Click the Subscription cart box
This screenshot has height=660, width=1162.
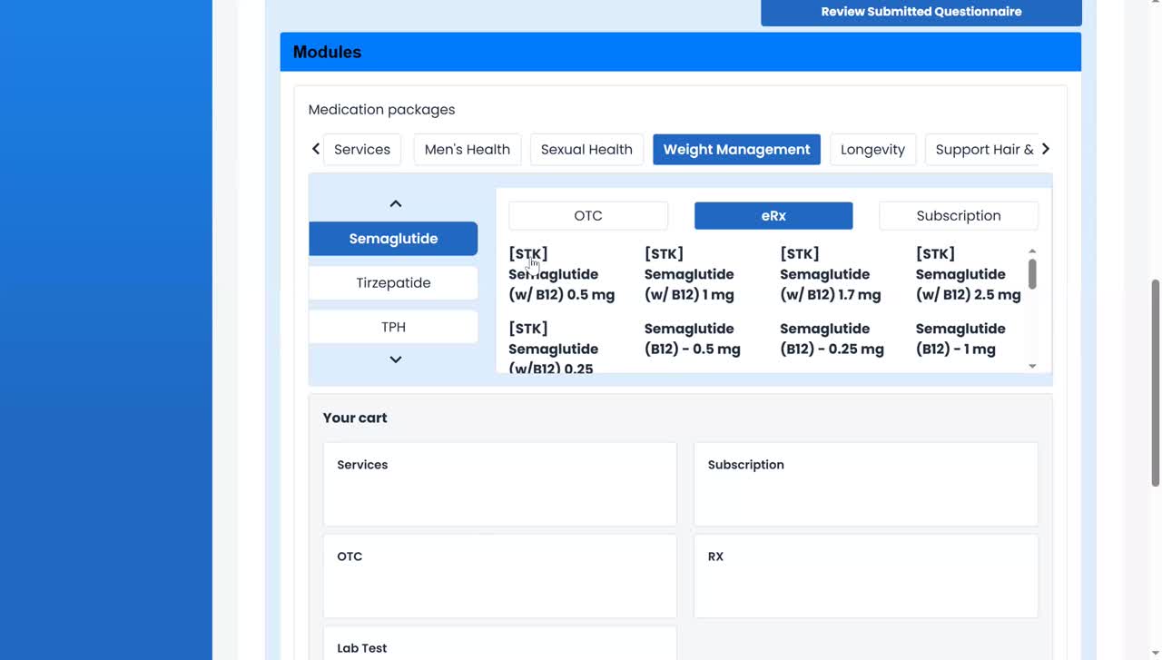coord(866,484)
